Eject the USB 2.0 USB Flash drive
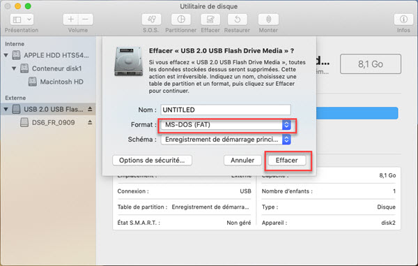418x266 pixels. pyautogui.click(x=90, y=109)
